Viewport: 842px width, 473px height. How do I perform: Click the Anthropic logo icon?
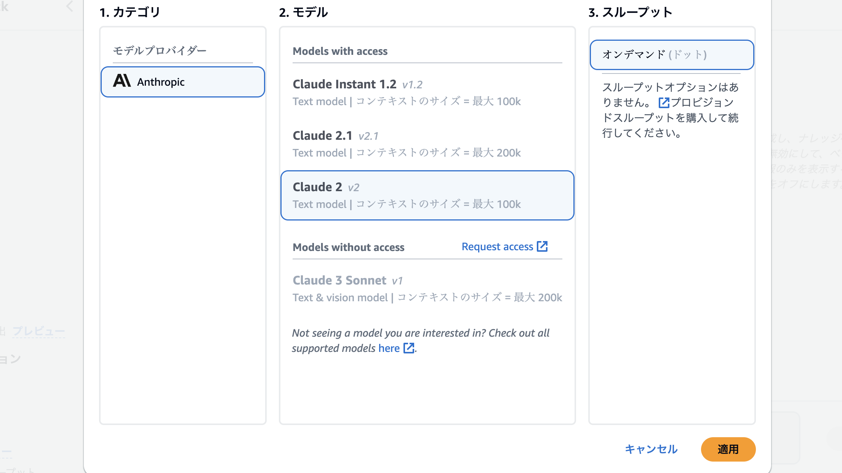(x=122, y=81)
